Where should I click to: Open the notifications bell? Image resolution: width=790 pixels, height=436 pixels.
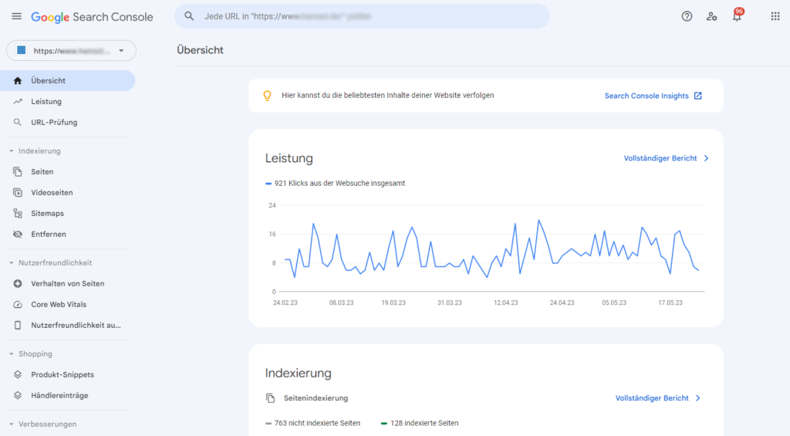pos(737,16)
